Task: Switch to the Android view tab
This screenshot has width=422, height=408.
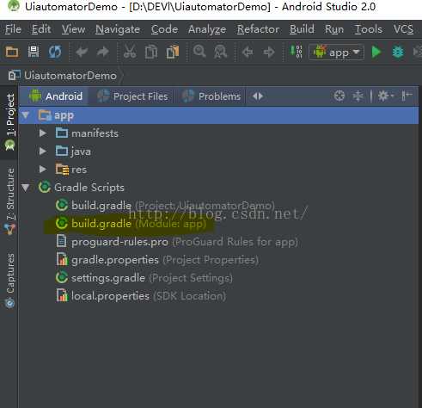Action: (x=56, y=96)
